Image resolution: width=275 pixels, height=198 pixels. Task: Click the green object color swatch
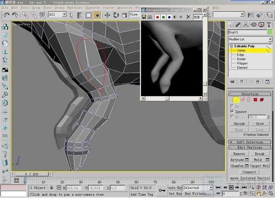(270, 32)
